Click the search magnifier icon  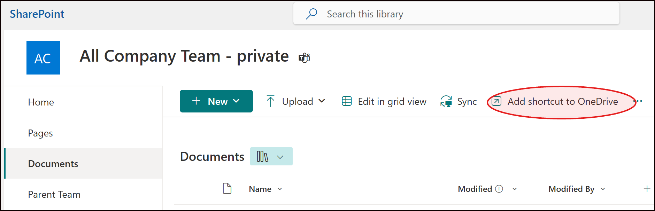pyautogui.click(x=311, y=14)
